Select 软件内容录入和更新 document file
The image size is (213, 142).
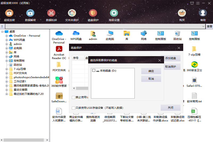click(x=59, y=115)
